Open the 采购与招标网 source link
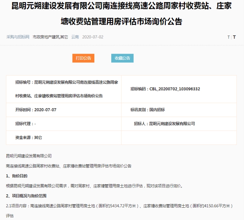The height and width of the screenshot is (220, 244). (18, 37)
